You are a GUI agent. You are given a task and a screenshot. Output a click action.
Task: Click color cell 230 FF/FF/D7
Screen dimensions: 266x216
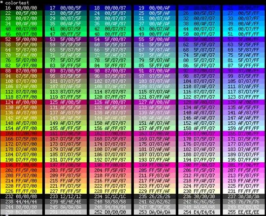199,191
